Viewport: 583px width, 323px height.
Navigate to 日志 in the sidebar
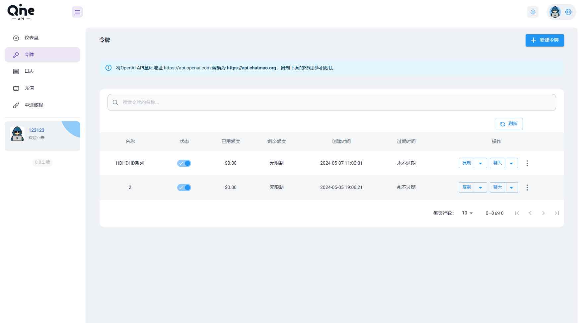click(29, 71)
